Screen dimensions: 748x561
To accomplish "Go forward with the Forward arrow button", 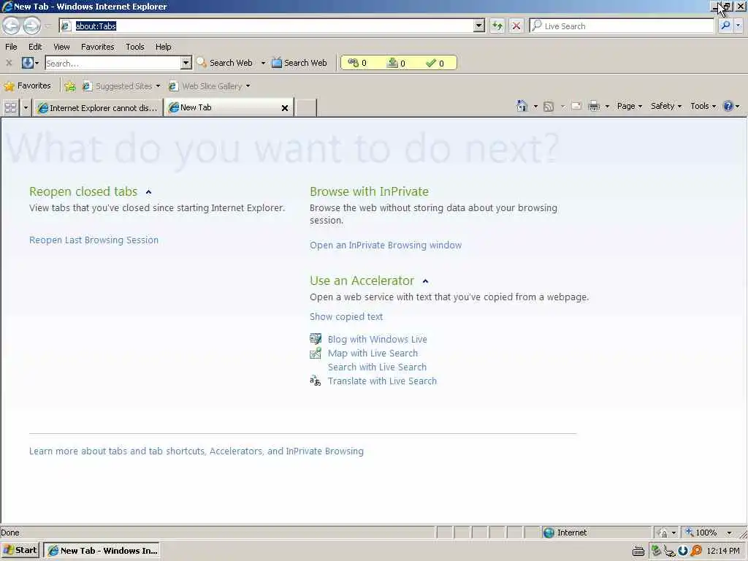I will [31, 26].
